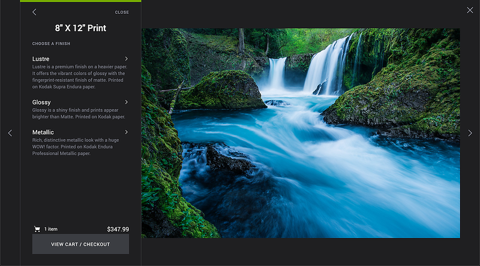Expand the Metallic finish chevron

point(126,132)
